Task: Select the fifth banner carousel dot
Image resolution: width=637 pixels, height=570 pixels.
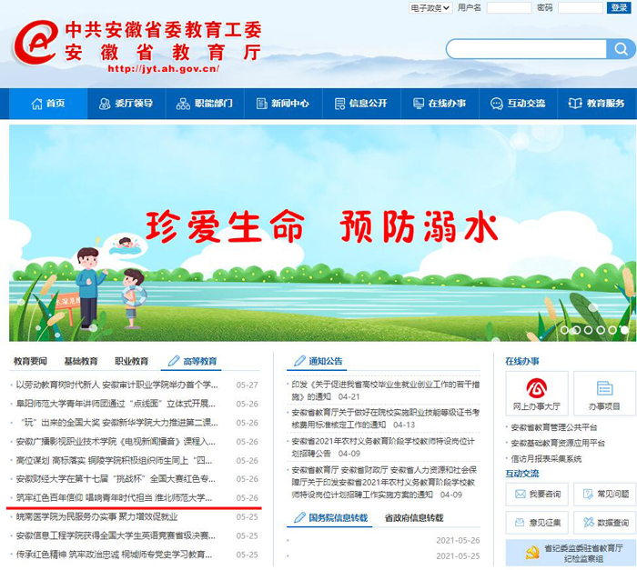Action: coord(612,330)
